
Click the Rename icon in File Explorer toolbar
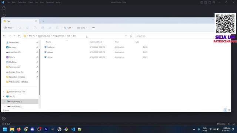click(42, 28)
